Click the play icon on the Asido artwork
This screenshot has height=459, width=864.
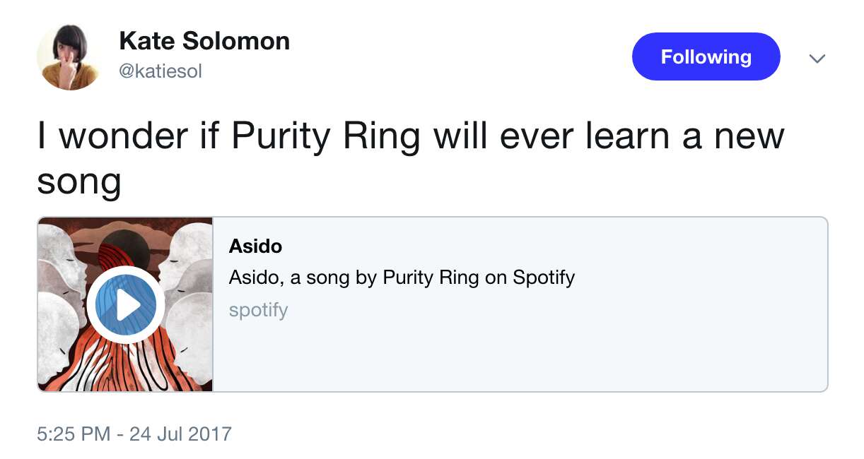[126, 305]
